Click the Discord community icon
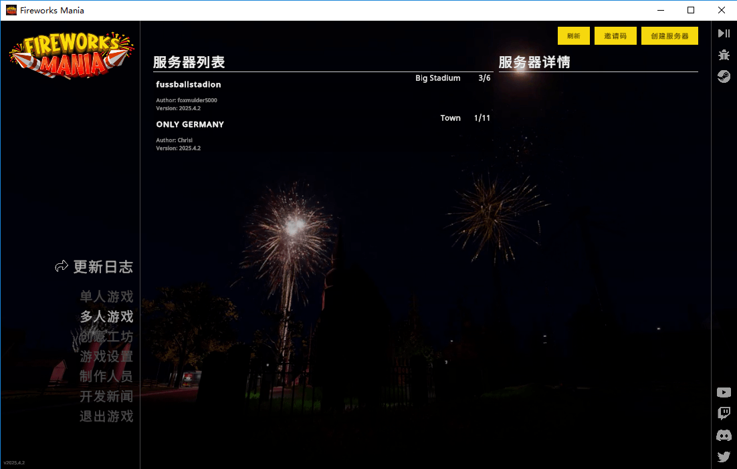 pyautogui.click(x=723, y=435)
